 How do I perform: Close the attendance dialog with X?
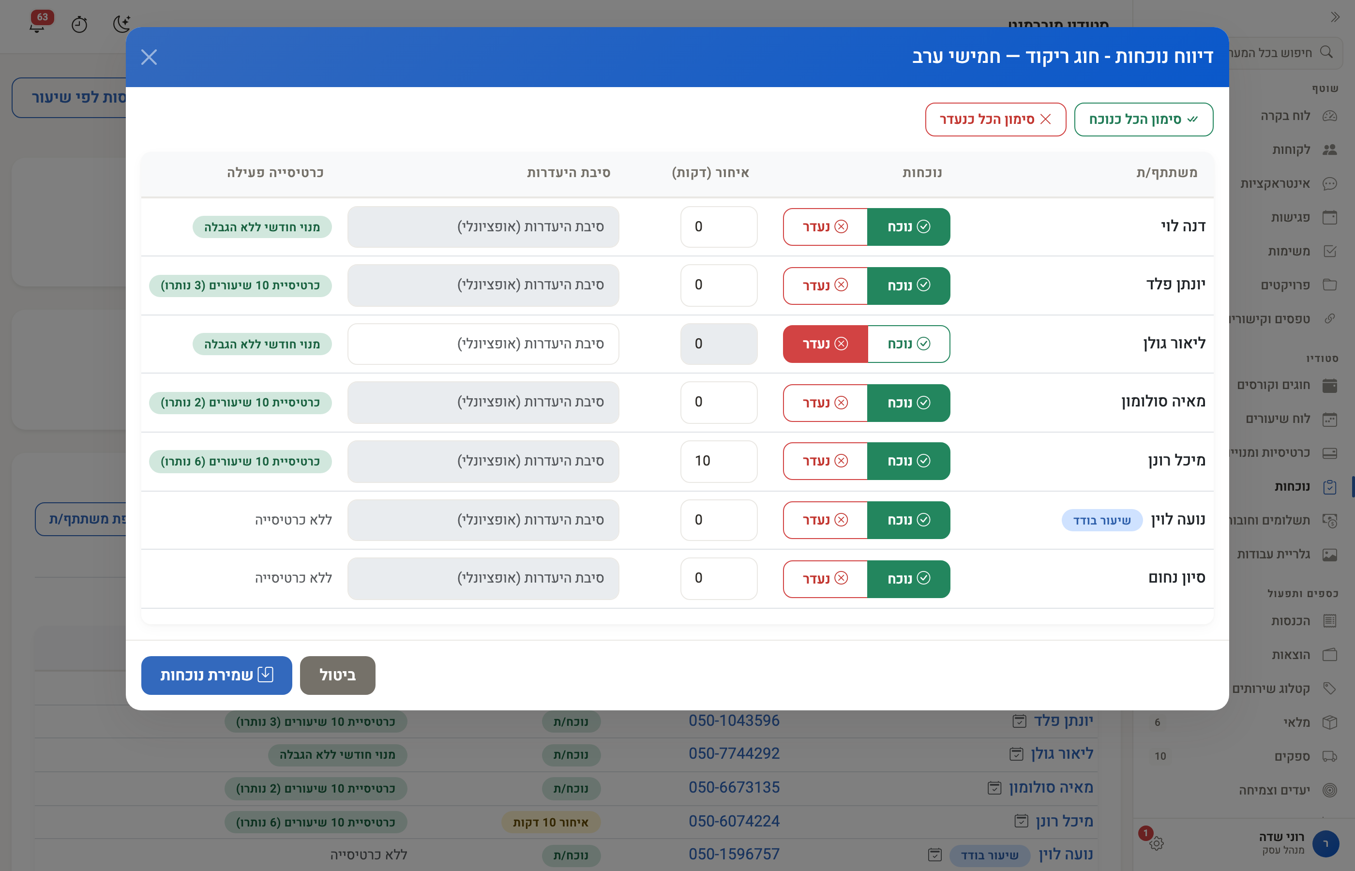[149, 57]
